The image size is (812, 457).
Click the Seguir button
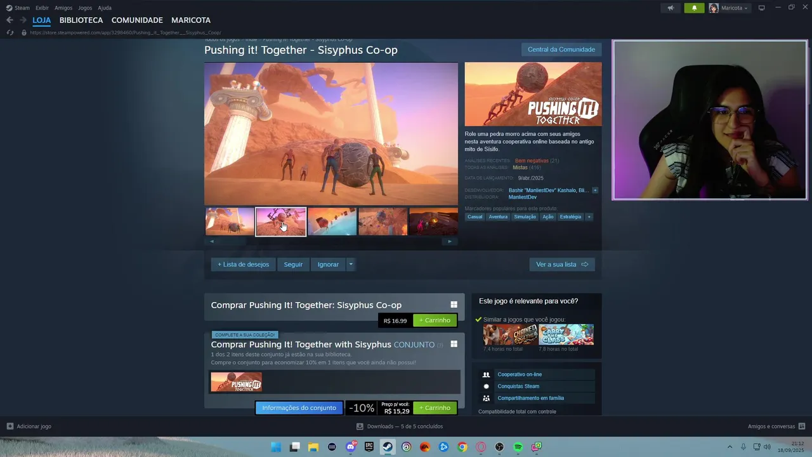(x=293, y=265)
